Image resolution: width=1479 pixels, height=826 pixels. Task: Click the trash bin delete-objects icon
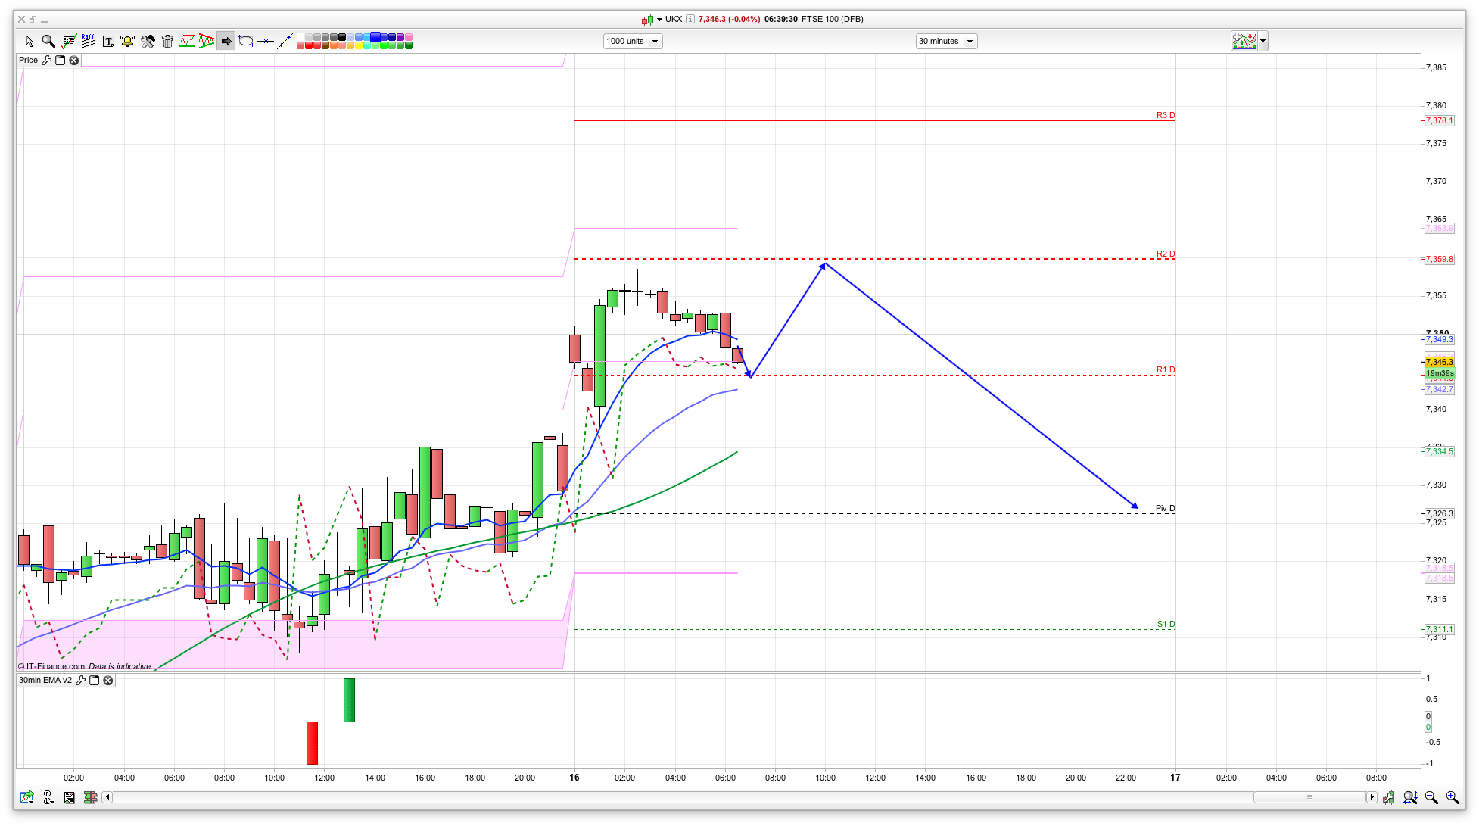point(167,41)
